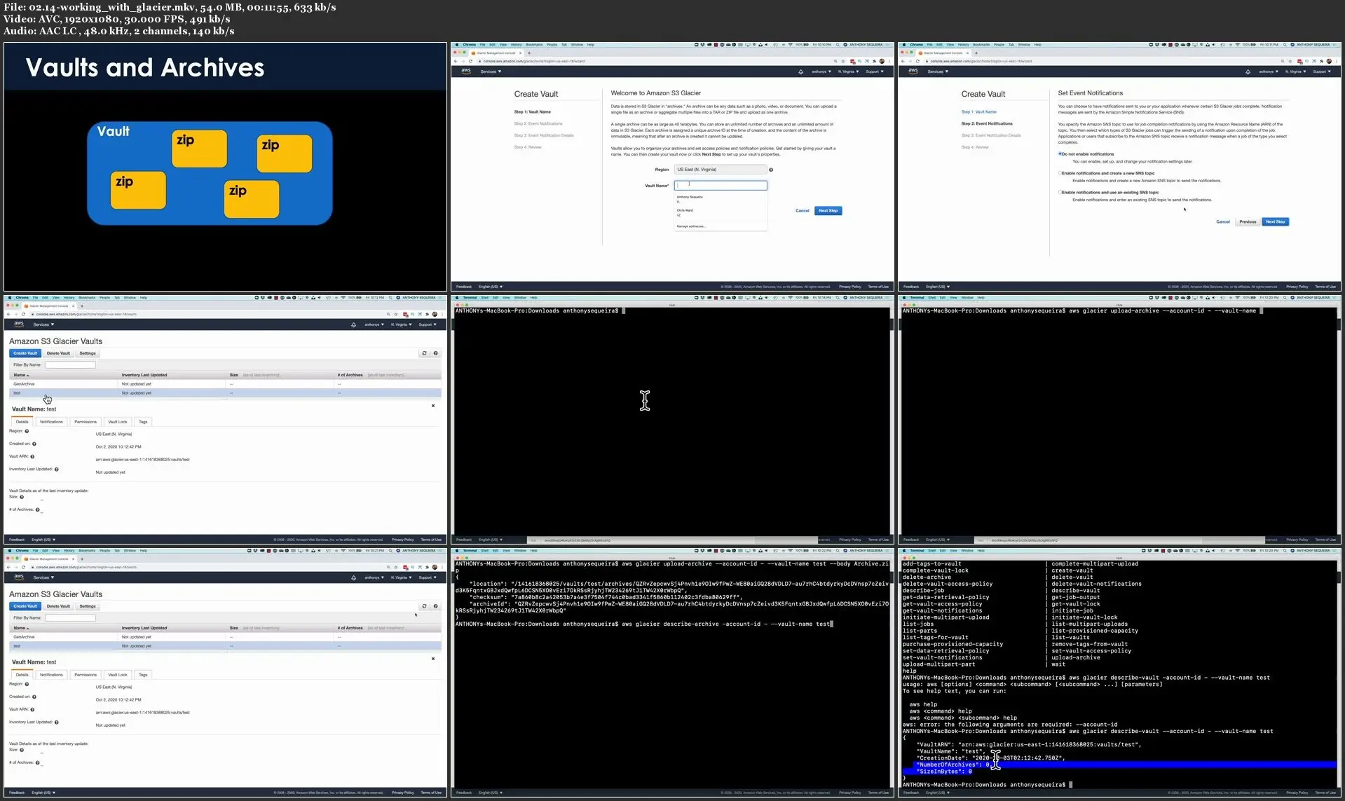Click Wi-Fi menu bar icon in empty Terminal frame
The height and width of the screenshot is (801, 1345).
[790, 297]
